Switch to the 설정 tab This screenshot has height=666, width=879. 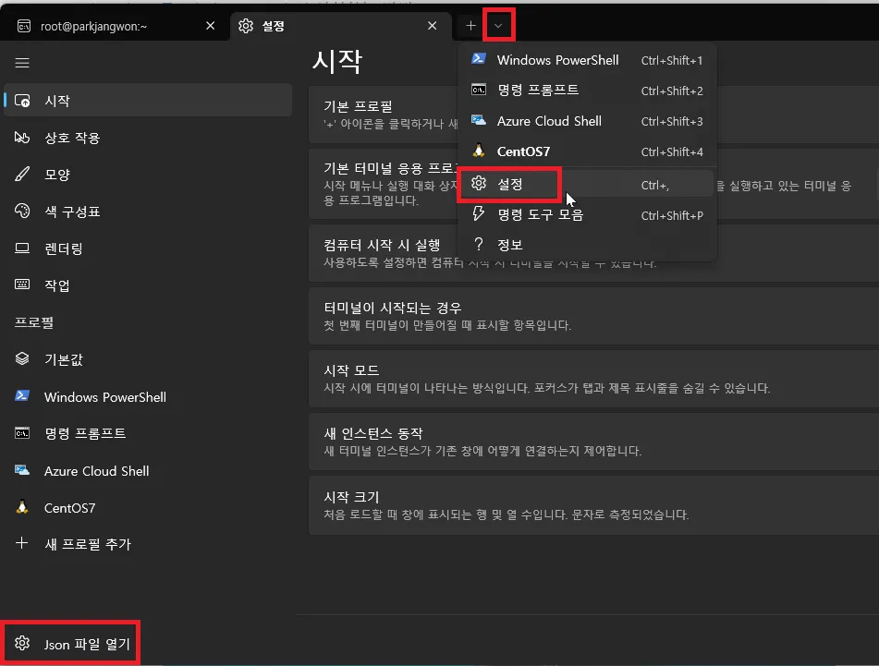(x=341, y=26)
